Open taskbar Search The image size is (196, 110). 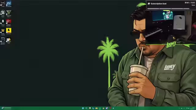(x=86, y=108)
